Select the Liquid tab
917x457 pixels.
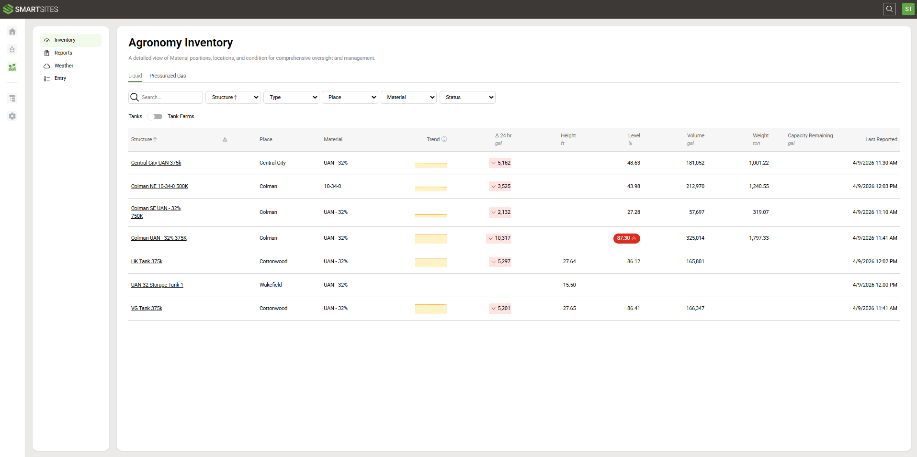click(135, 76)
